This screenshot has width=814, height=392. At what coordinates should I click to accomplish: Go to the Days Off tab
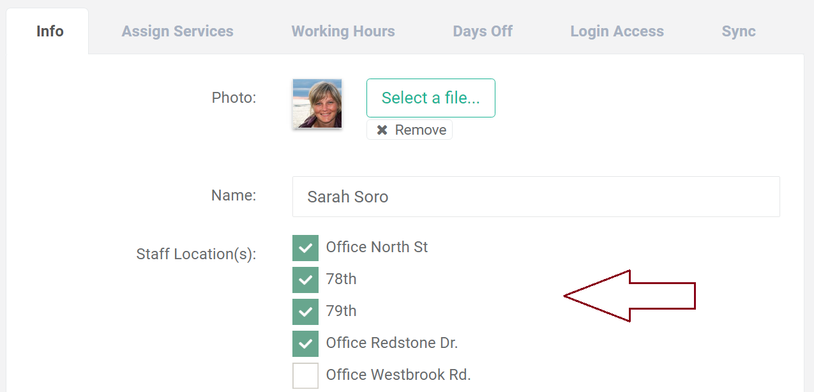pos(483,31)
